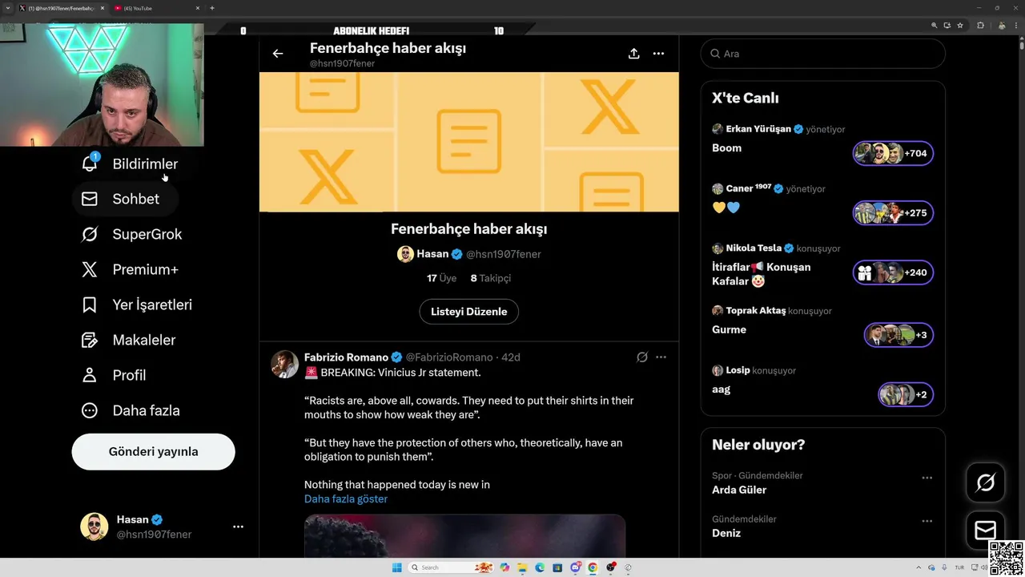Go to Makaleler in sidebar
1025x577 pixels.
(129, 340)
